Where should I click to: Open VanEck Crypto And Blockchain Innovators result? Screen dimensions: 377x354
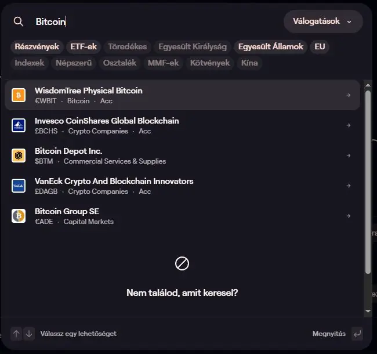click(x=182, y=186)
